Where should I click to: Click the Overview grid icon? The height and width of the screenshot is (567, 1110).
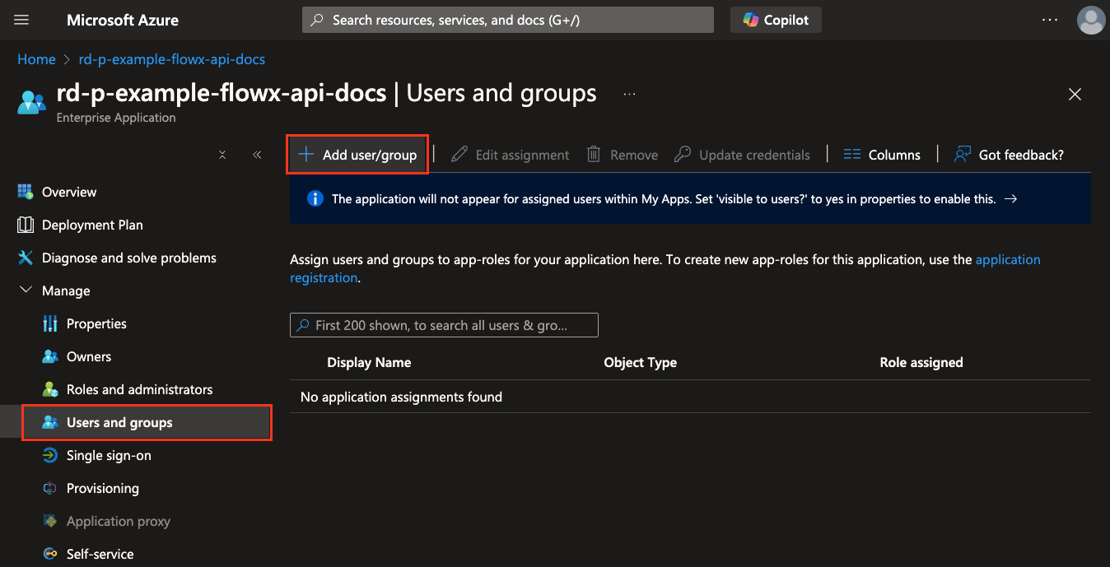[x=26, y=192]
